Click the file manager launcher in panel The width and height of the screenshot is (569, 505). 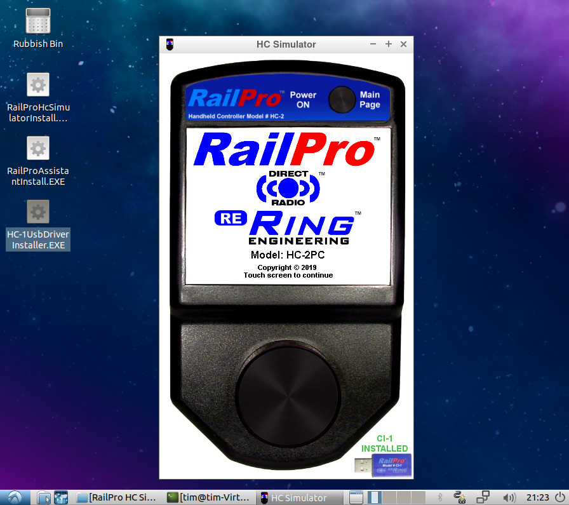pyautogui.click(x=44, y=497)
